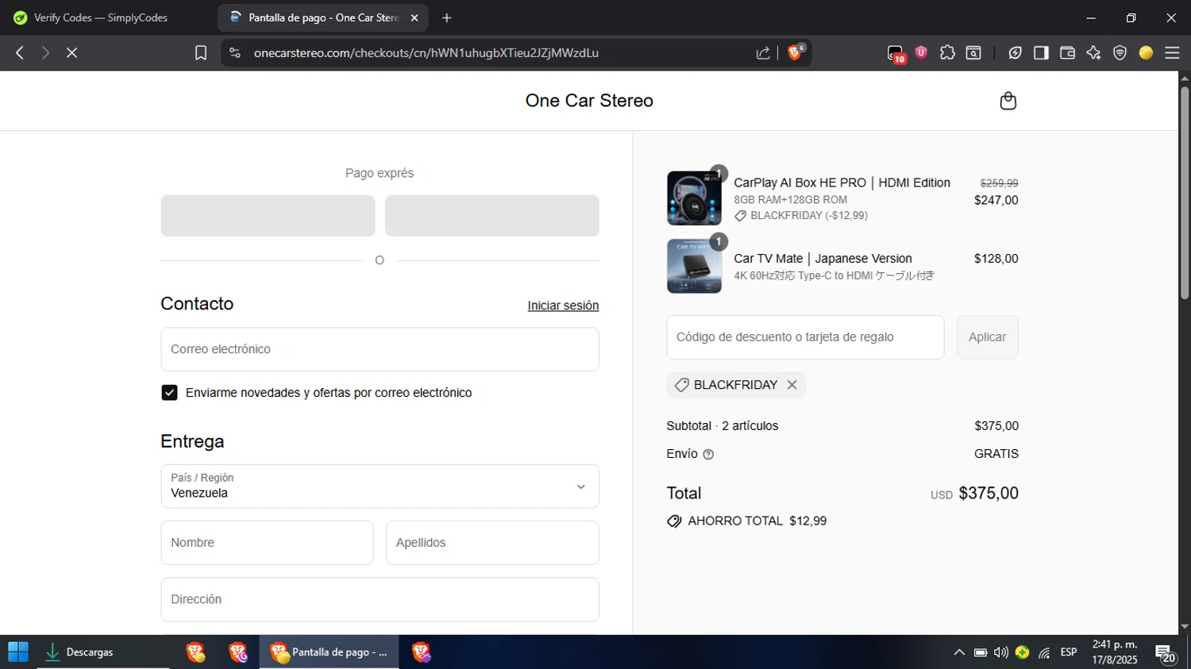Viewport: 1191px width, 669px height.
Task: Focus the Apellidos field
Action: tap(492, 543)
